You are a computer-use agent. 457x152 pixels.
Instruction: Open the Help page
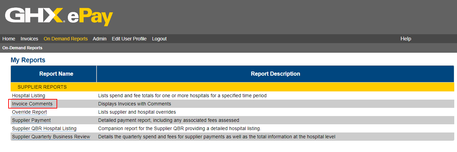coord(406,39)
